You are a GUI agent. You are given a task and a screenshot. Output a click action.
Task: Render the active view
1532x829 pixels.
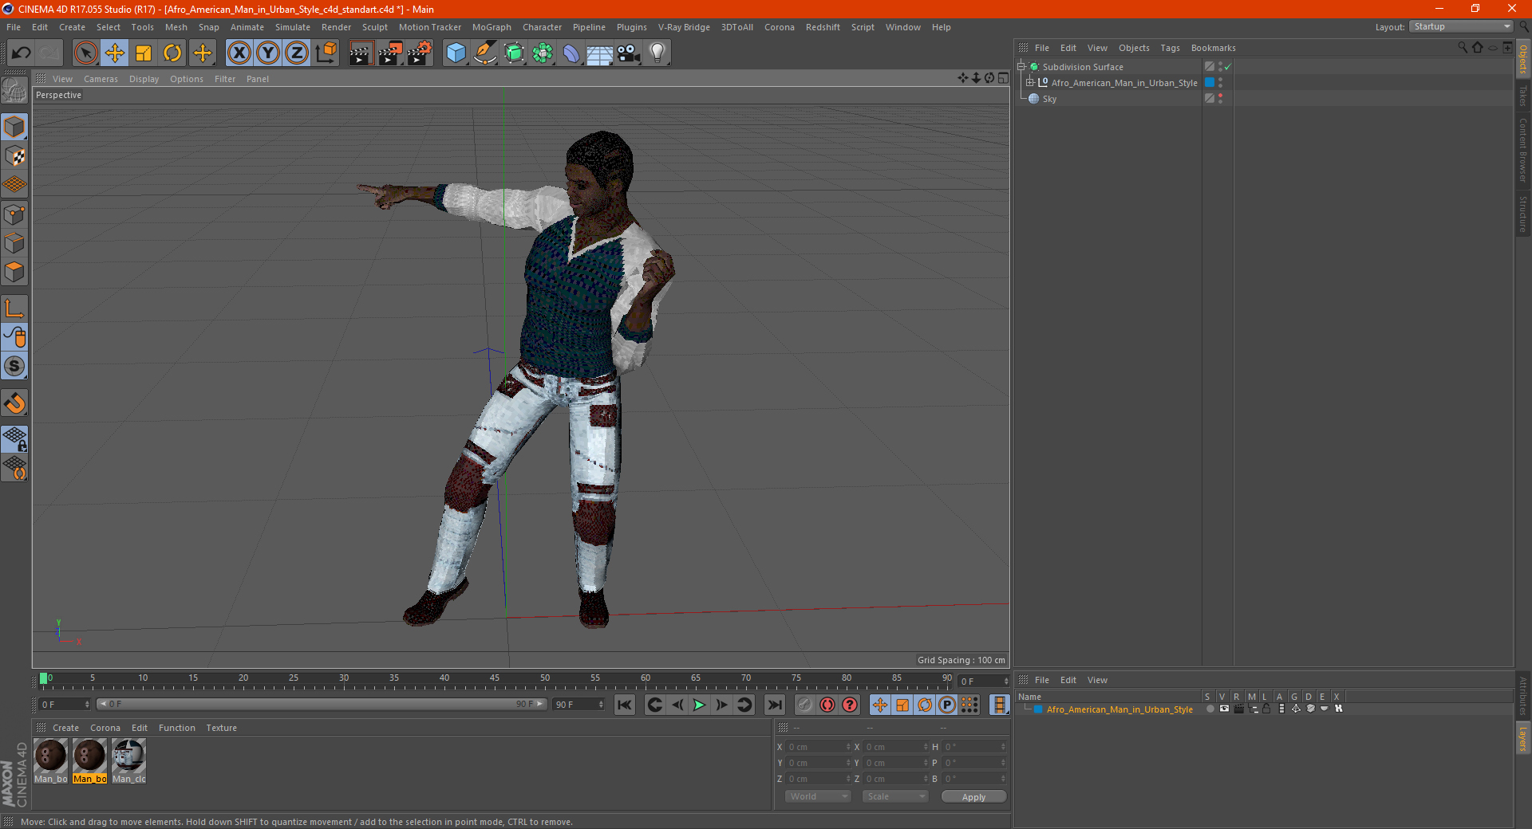pos(361,53)
